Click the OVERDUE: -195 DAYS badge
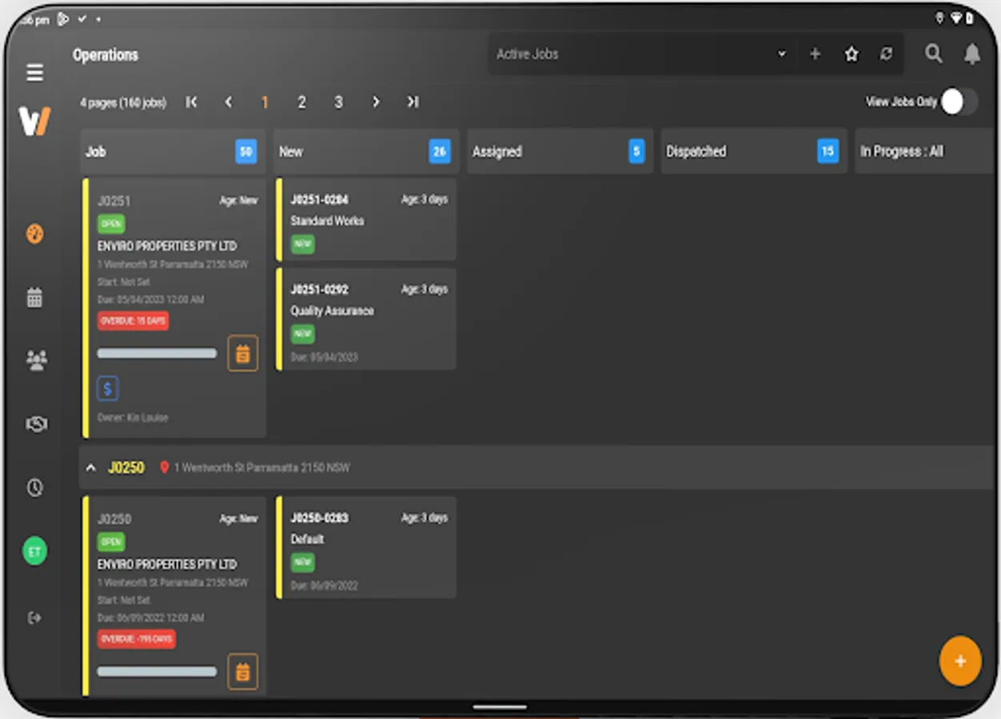The height and width of the screenshot is (719, 1001). tap(137, 639)
